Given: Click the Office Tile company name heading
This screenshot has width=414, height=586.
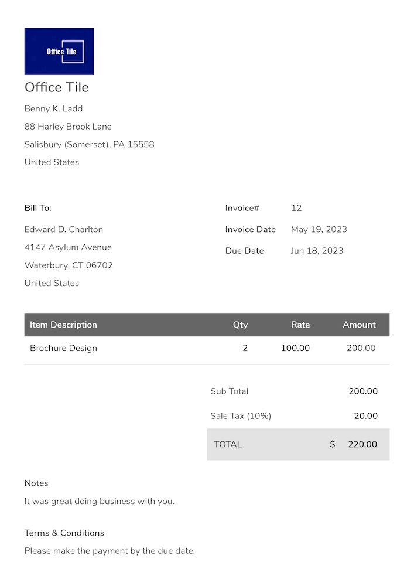Looking at the screenshot, I should pyautogui.click(x=57, y=87).
